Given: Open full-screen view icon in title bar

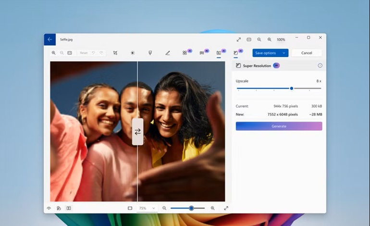Looking at the screenshot, I should (238, 39).
